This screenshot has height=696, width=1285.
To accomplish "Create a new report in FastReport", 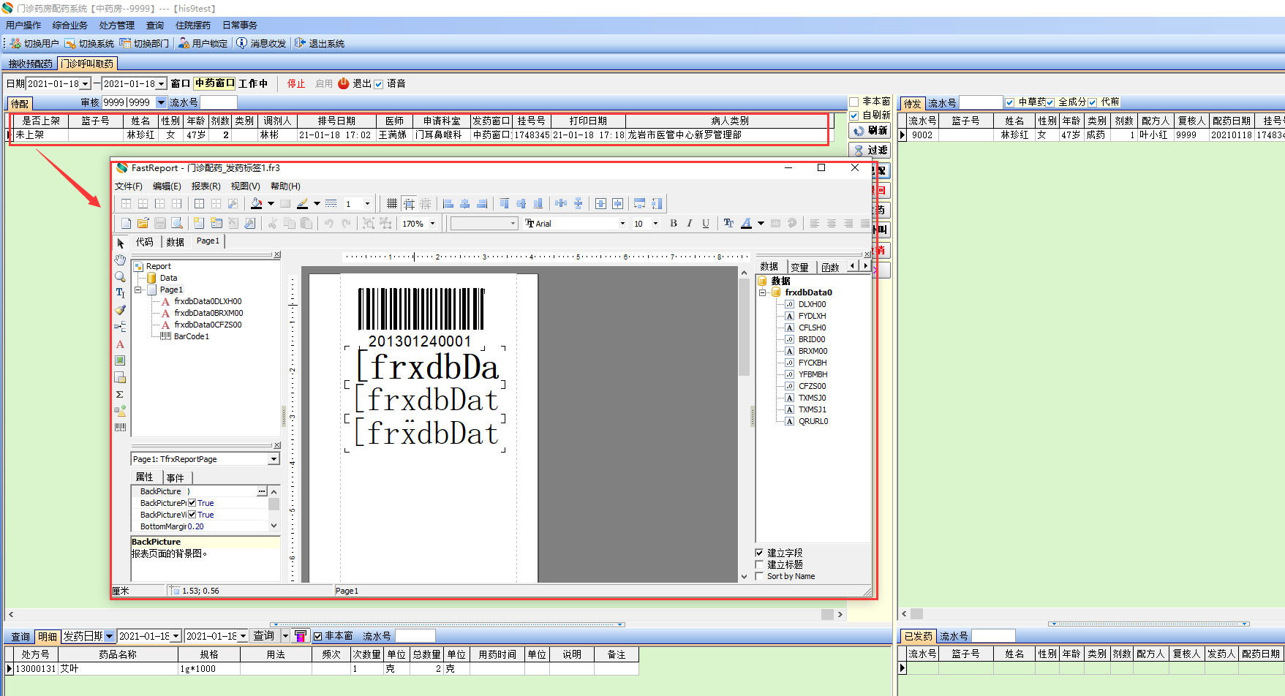I will click(x=127, y=224).
